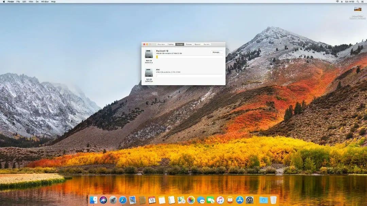367x206 pixels.
Task: Click the Manage button for Macintosh HD
Action: pos(216,52)
